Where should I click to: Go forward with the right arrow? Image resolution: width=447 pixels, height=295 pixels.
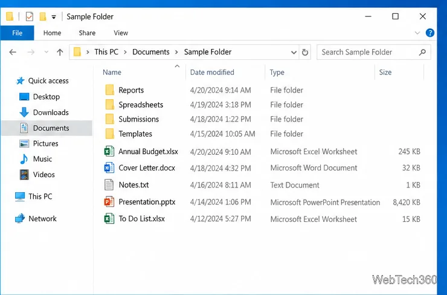point(31,52)
